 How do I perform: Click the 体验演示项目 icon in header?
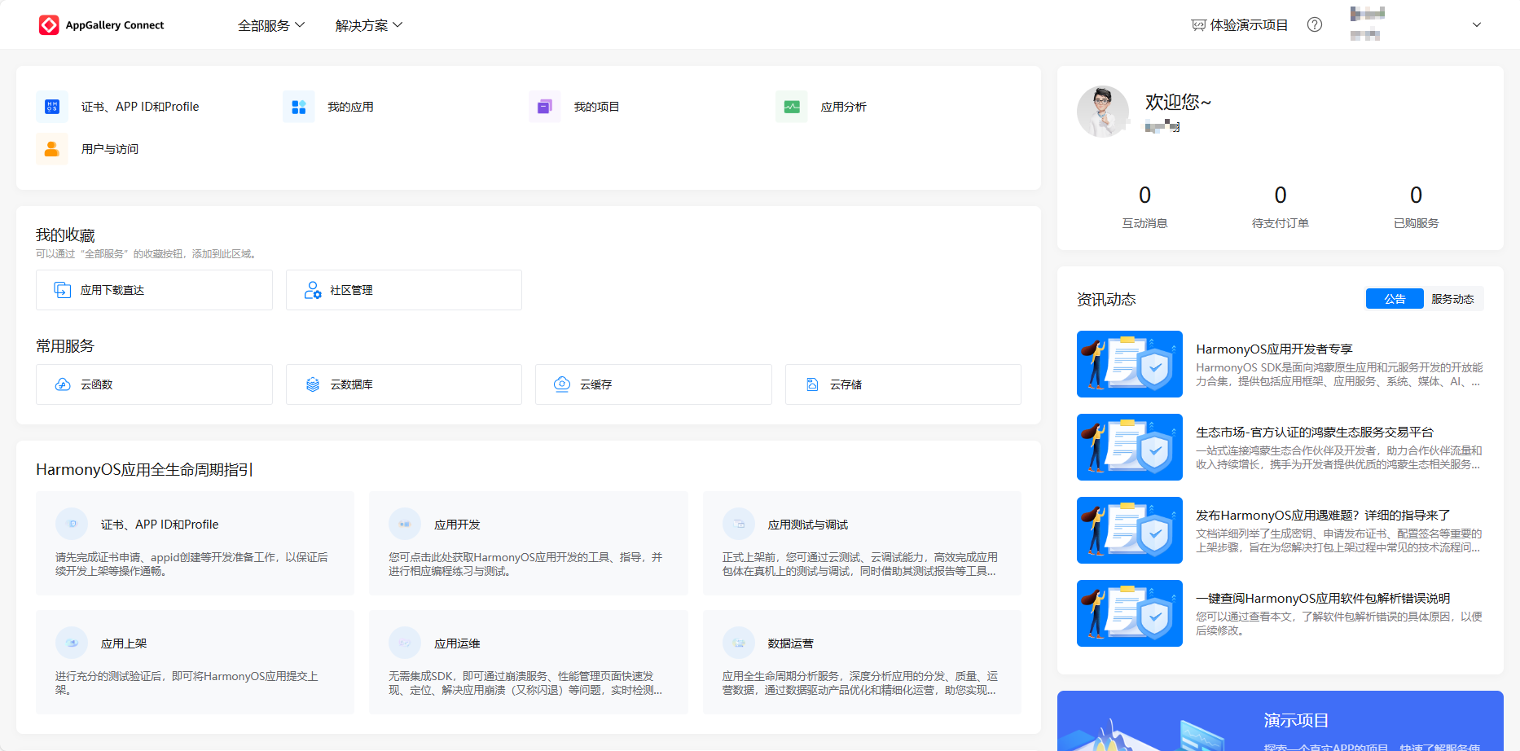pos(1198,25)
